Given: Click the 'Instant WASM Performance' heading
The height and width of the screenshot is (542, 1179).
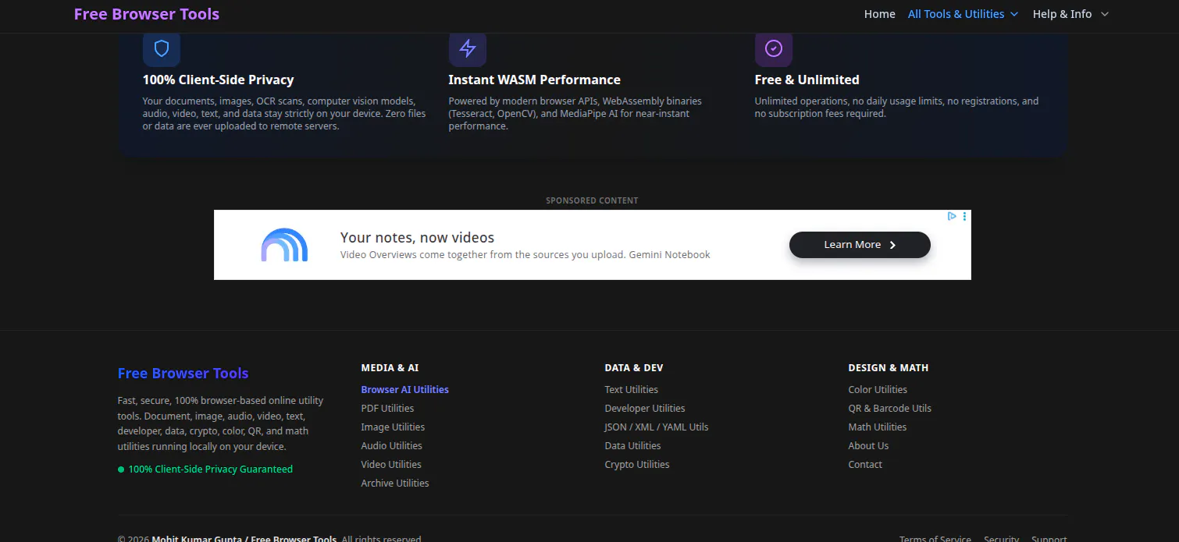Looking at the screenshot, I should pyautogui.click(x=534, y=80).
